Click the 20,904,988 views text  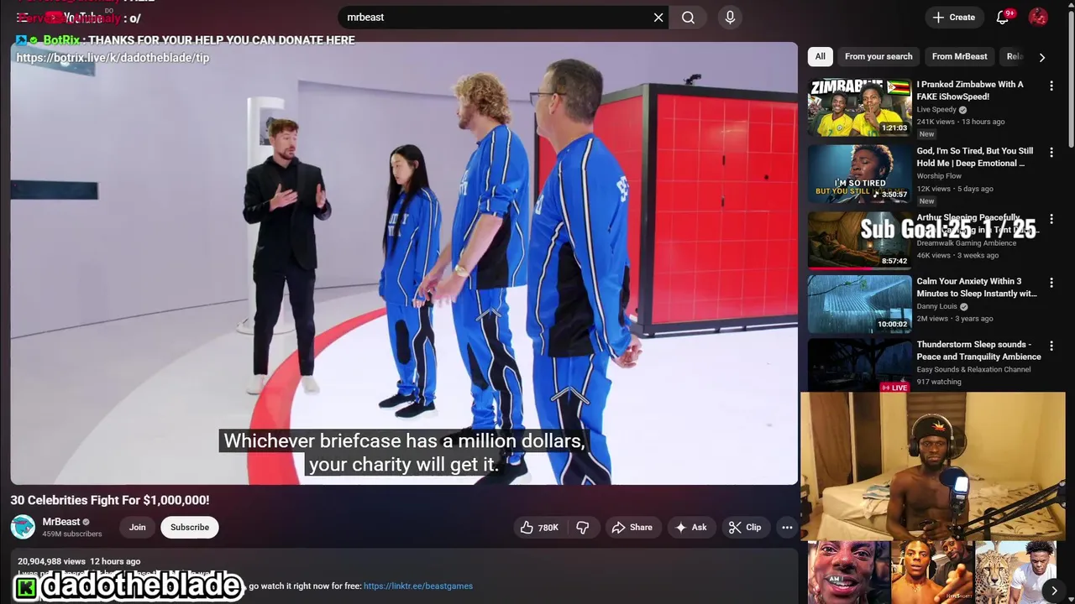(x=51, y=561)
